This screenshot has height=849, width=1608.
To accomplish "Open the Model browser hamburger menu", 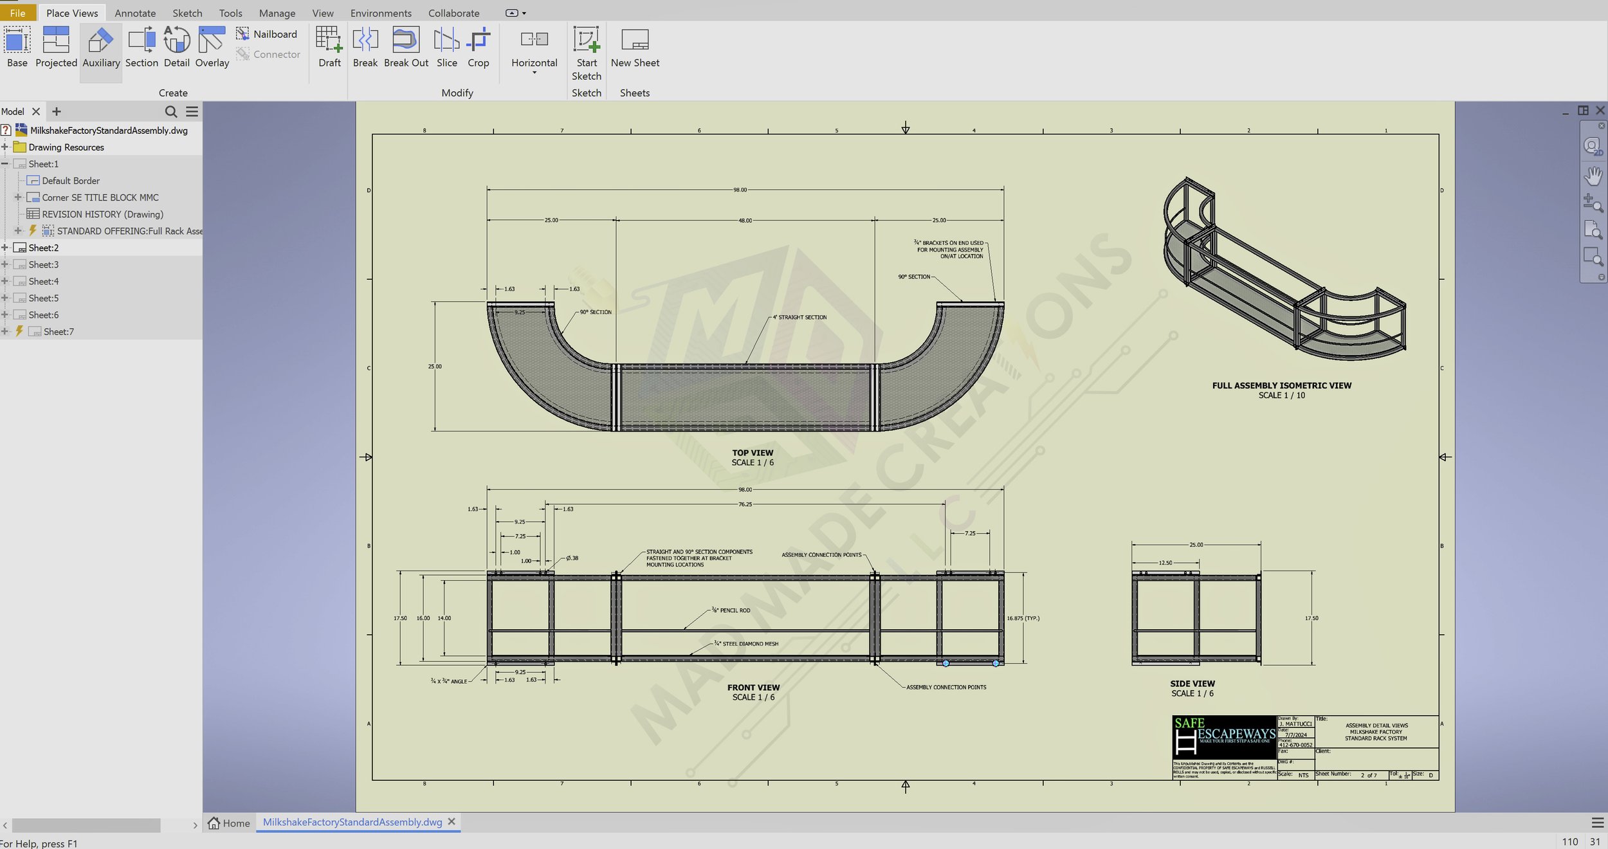I will (192, 112).
